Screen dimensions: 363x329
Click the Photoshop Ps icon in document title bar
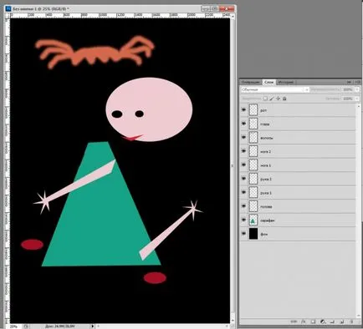8,8
